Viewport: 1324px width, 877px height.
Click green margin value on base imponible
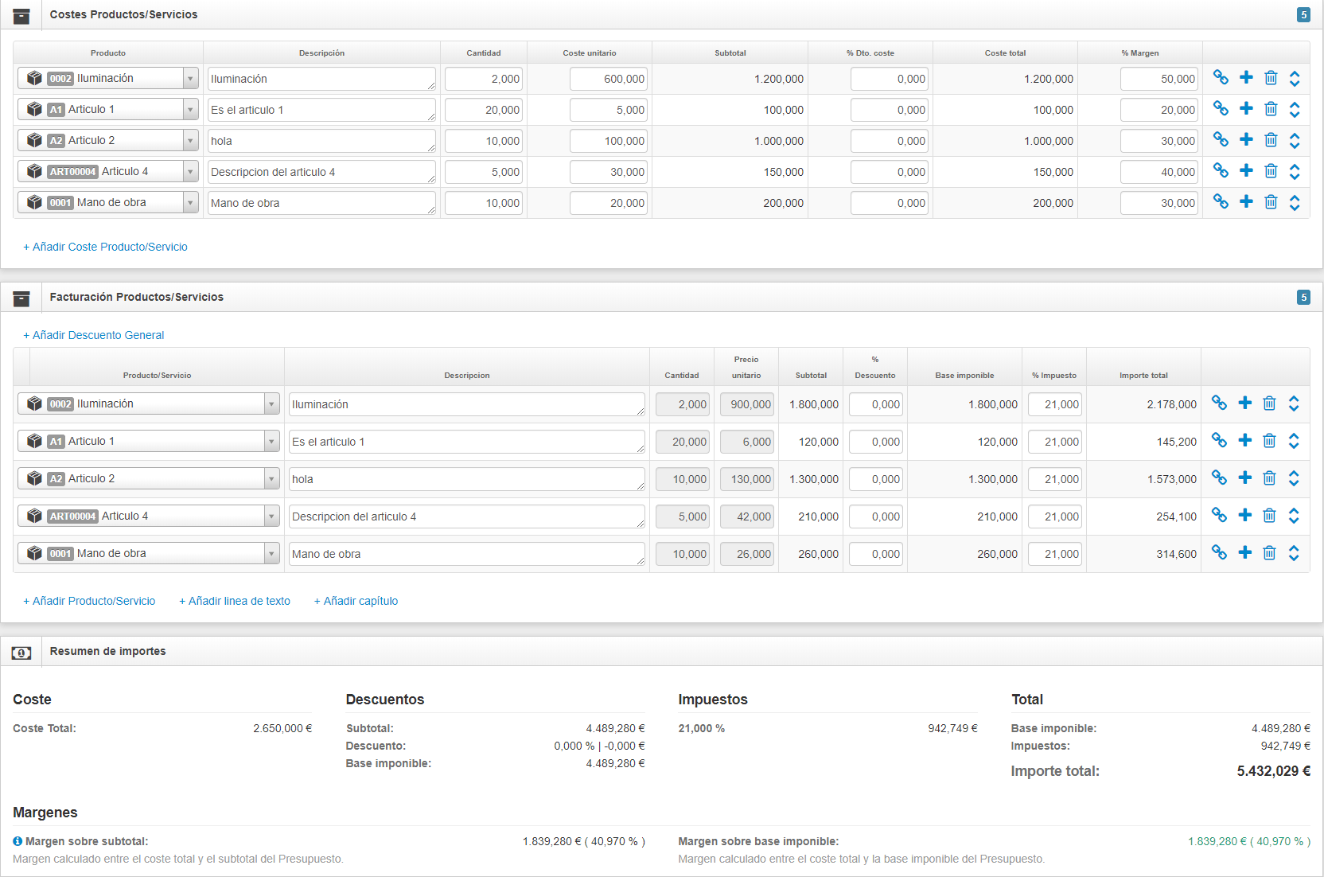(x=1249, y=841)
